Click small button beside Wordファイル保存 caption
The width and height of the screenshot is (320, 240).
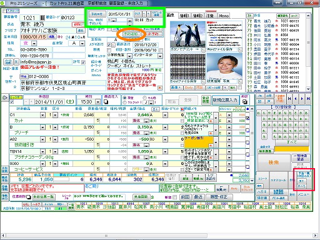pos(240,50)
